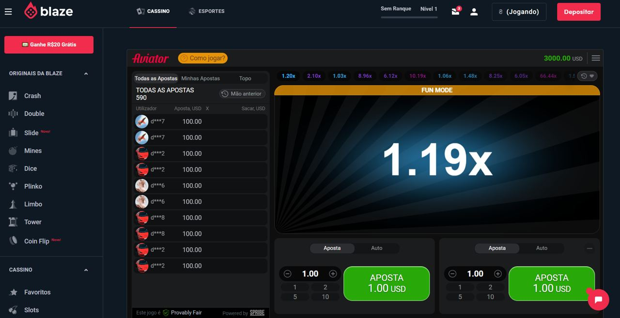
Task: Open the Tower game icon
Action: (14, 222)
